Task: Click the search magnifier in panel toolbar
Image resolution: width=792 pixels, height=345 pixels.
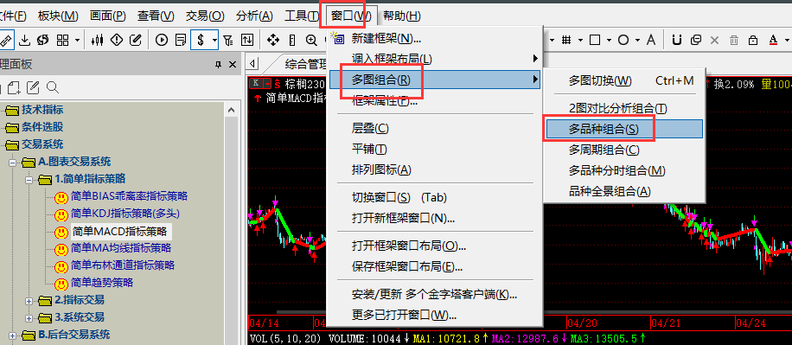Action: click(x=53, y=87)
